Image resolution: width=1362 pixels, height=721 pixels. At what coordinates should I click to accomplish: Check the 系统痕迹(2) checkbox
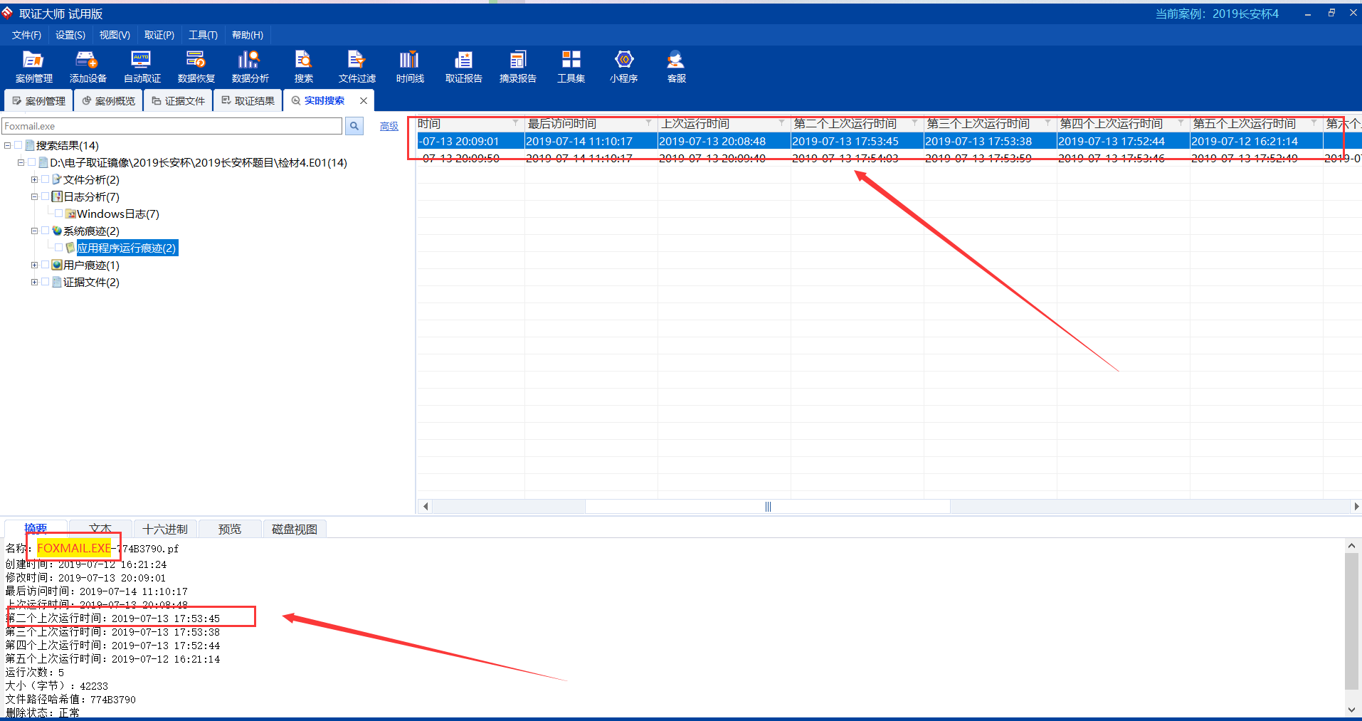pos(46,231)
